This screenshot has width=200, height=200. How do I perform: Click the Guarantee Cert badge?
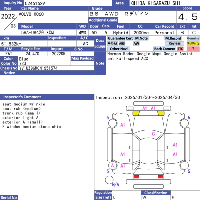click(x=120, y=38)
